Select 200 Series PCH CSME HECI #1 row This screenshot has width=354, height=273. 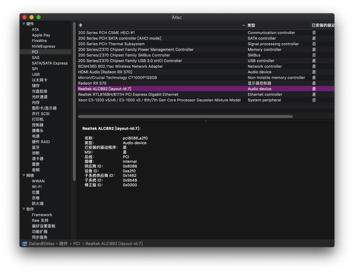pyautogui.click(x=206, y=33)
